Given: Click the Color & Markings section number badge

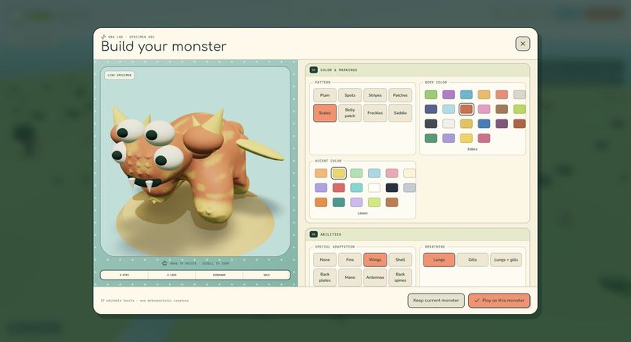Looking at the screenshot, I should (313, 69).
